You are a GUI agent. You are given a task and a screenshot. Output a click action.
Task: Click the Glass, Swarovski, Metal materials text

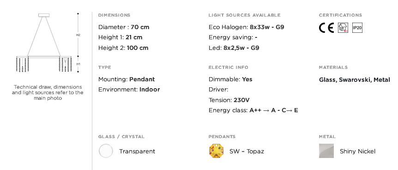[x=354, y=80]
